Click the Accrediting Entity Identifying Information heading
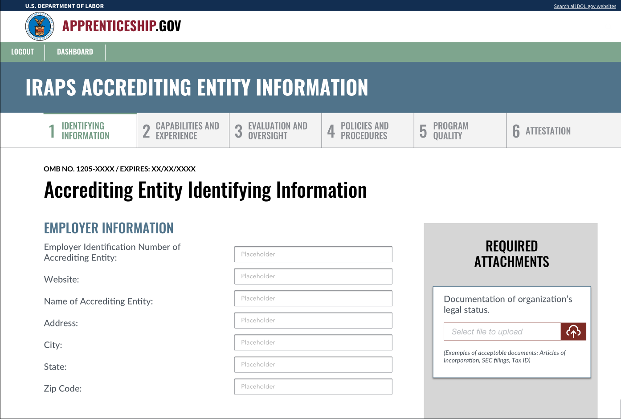 point(205,190)
